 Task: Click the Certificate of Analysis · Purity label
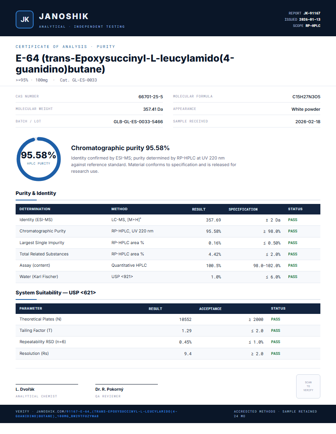pyautogui.click(x=65, y=46)
